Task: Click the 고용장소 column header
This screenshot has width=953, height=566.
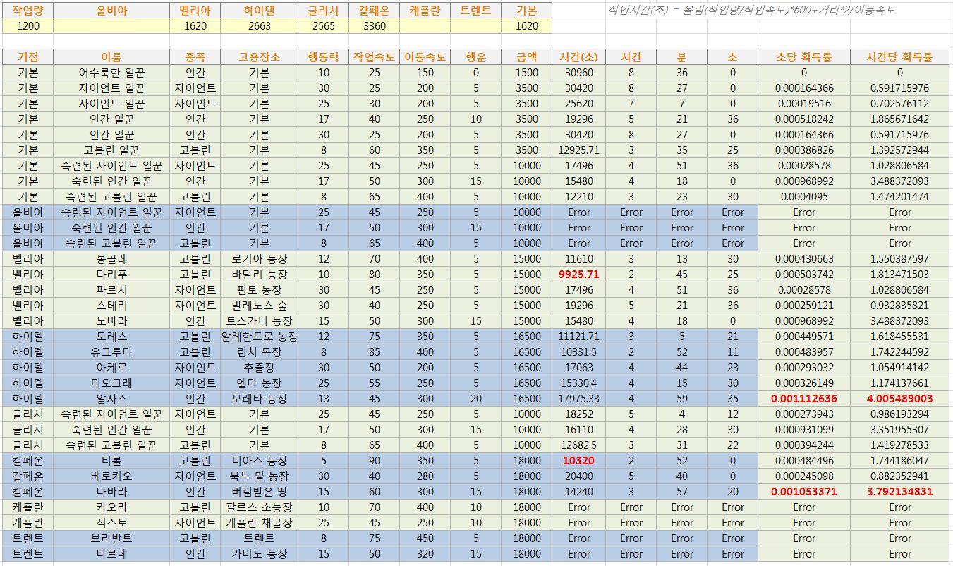Action: 260,57
